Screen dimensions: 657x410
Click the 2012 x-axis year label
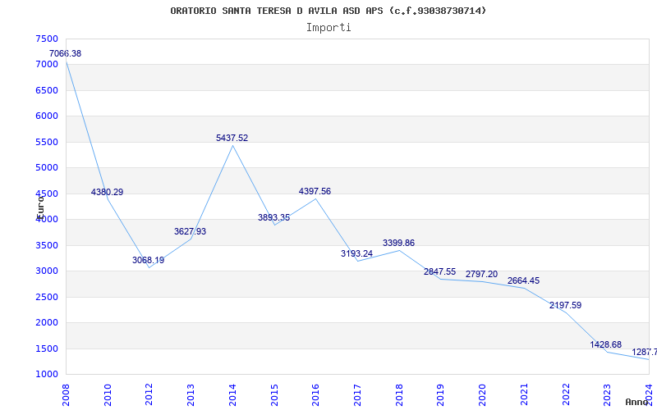pyautogui.click(x=149, y=394)
